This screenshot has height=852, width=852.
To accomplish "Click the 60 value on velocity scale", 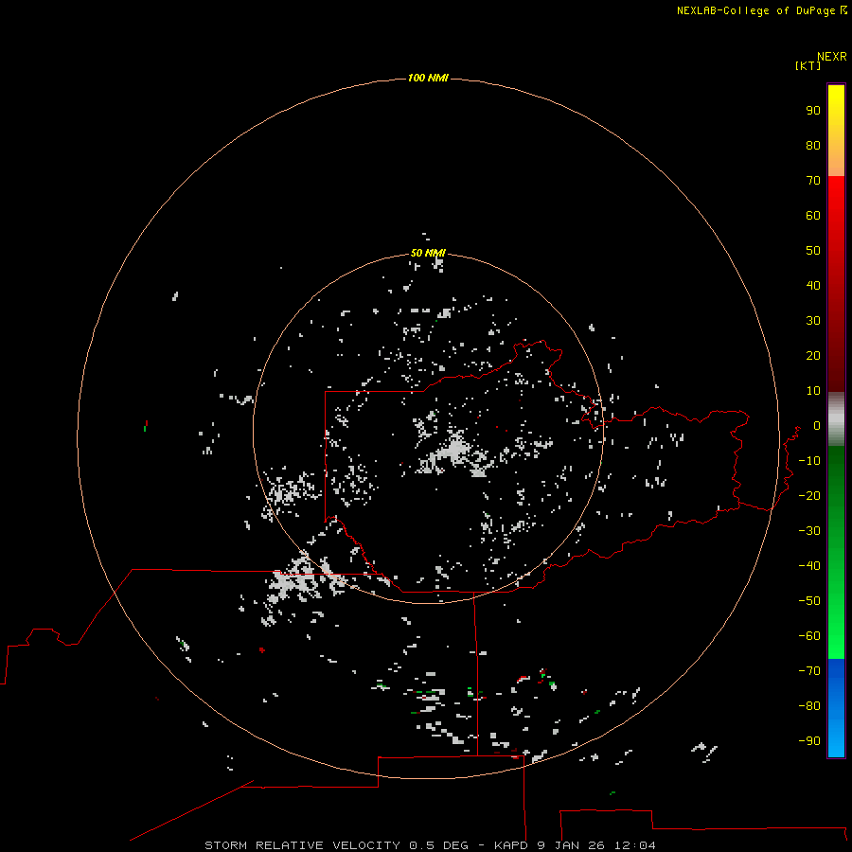I will 813,215.
